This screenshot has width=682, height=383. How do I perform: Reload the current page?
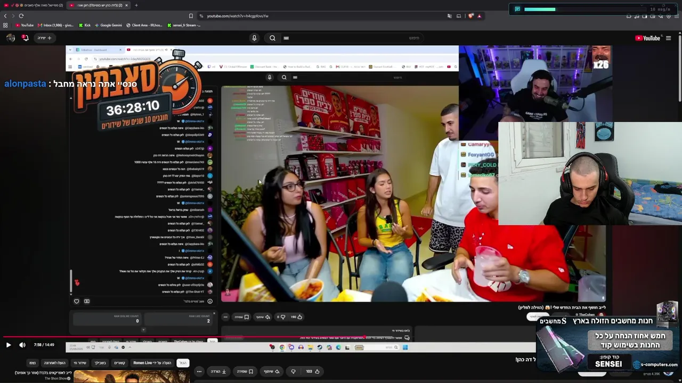tap(21, 16)
